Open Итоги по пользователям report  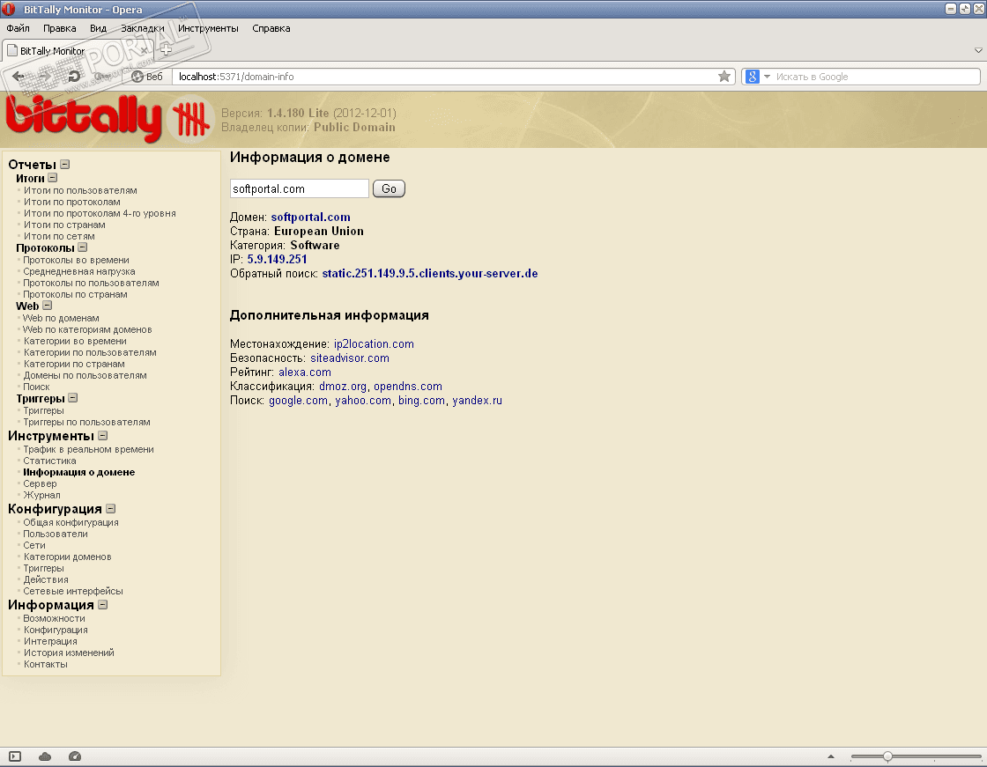[x=80, y=190]
